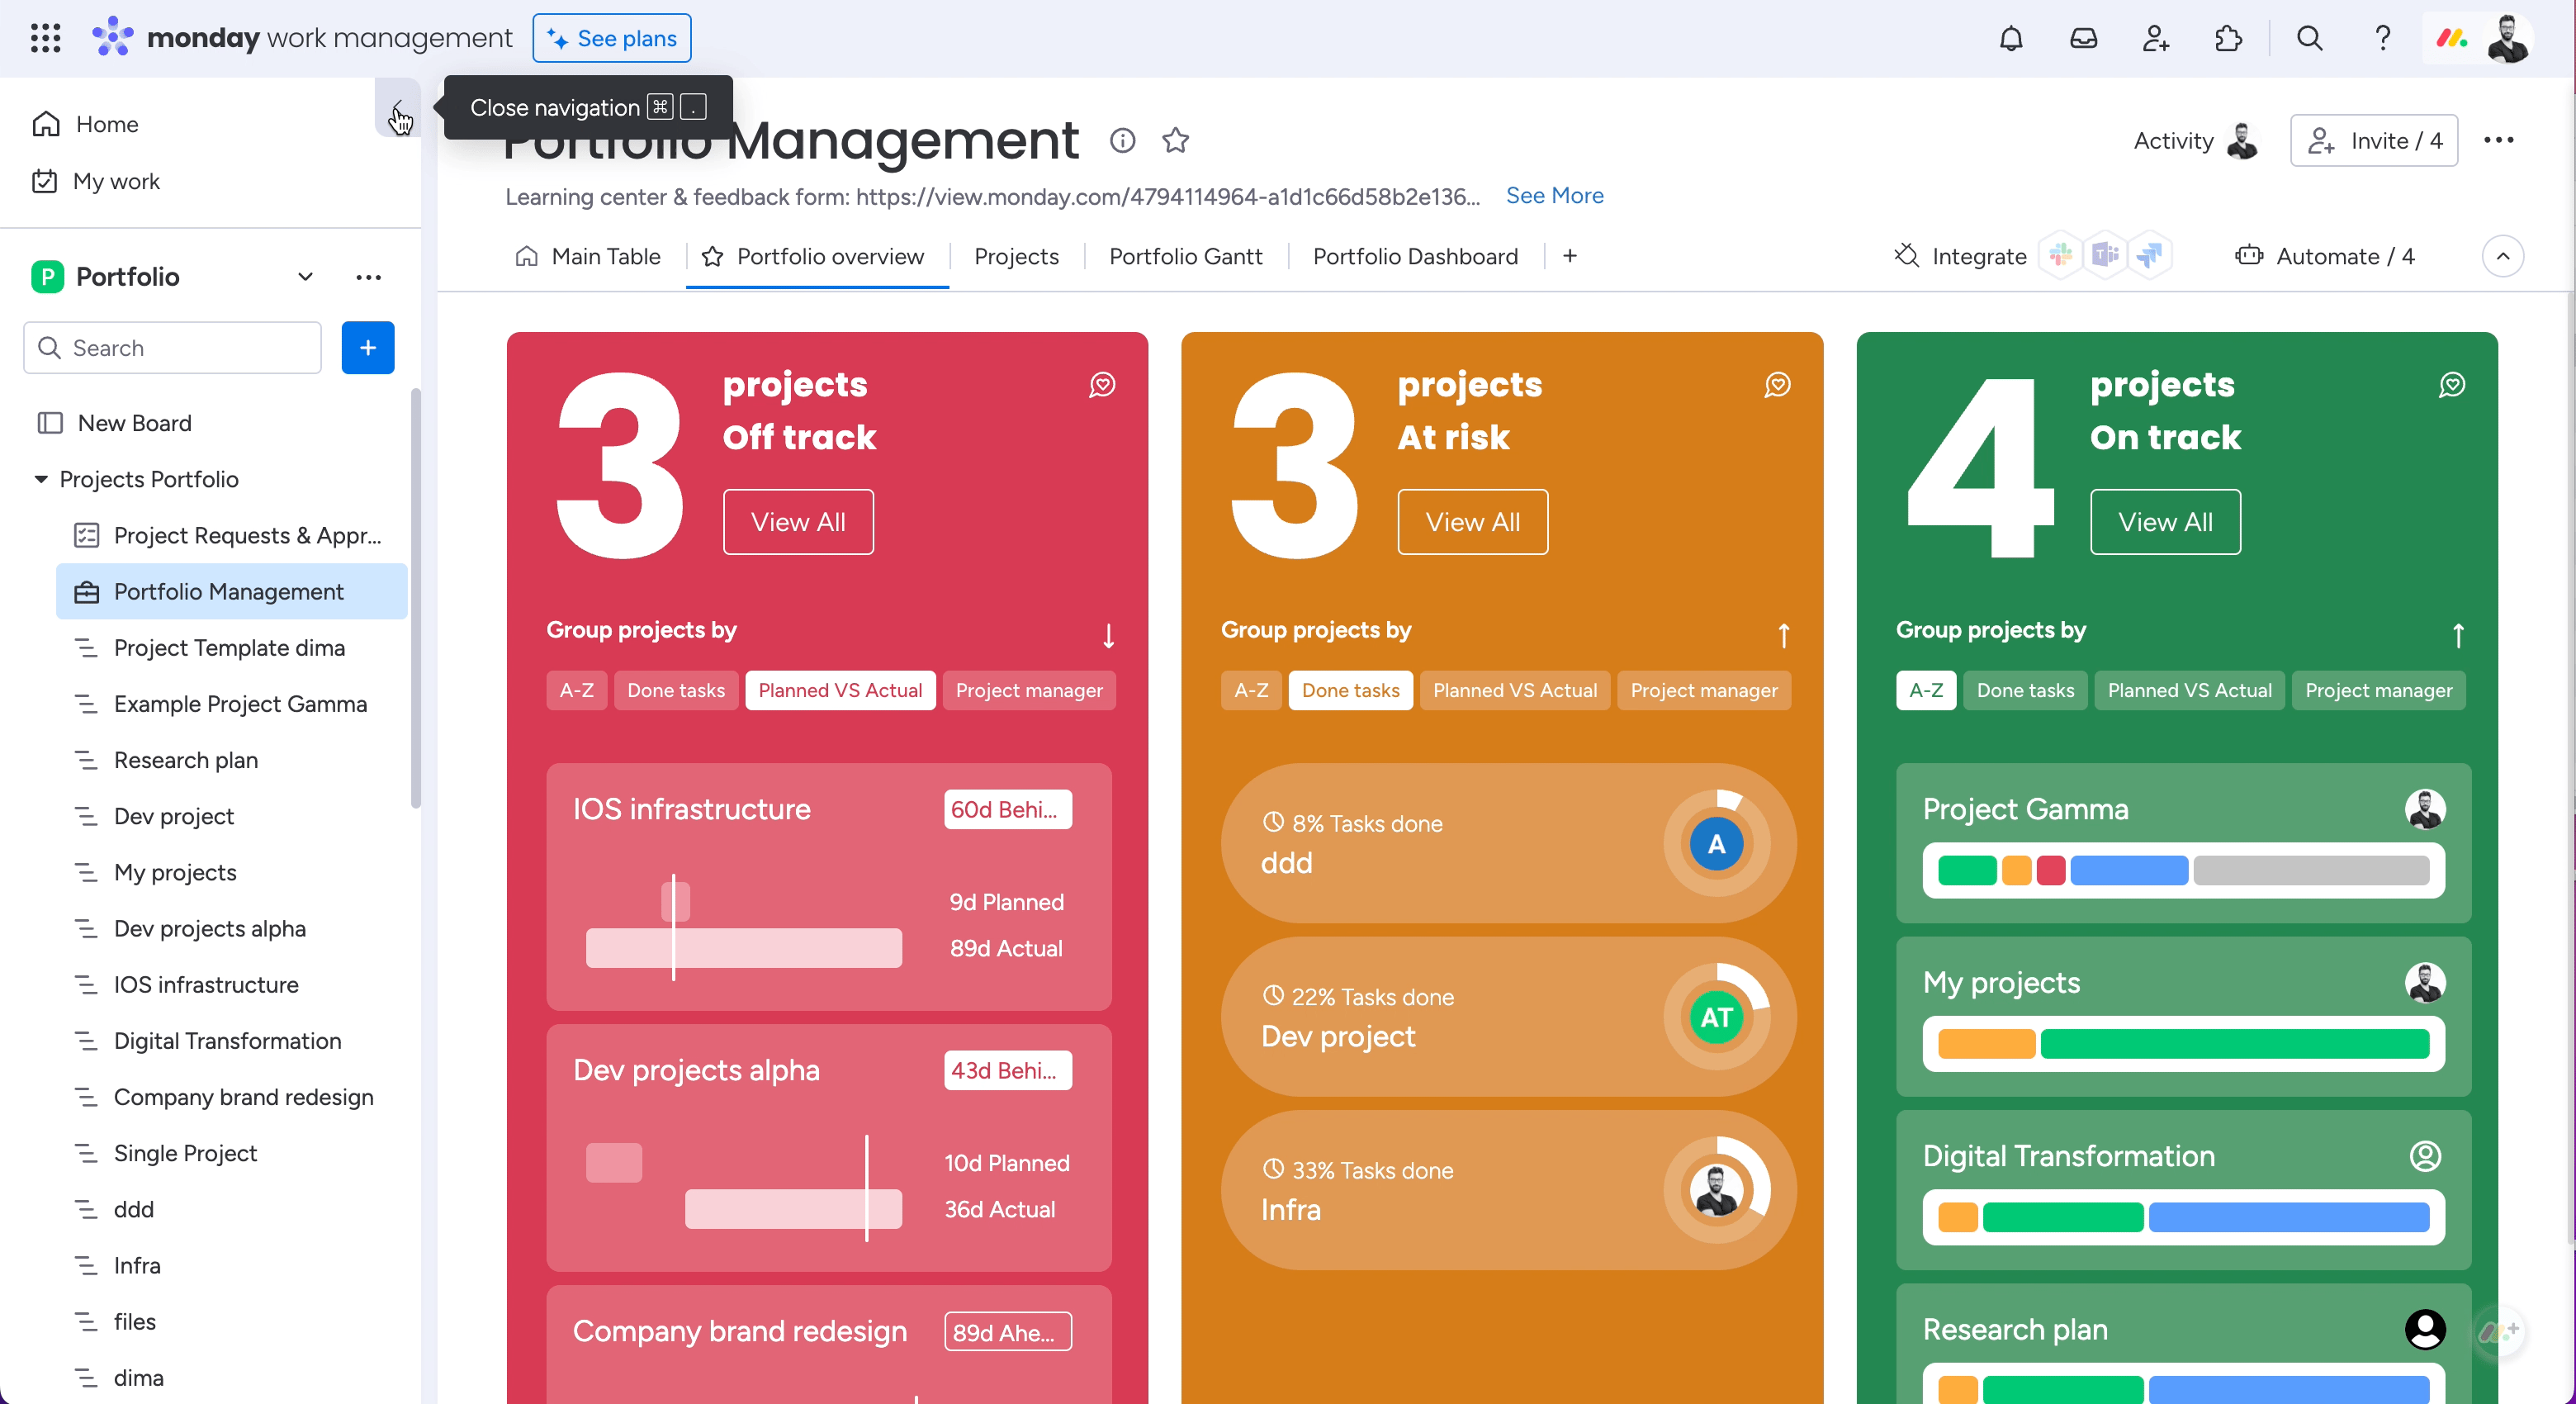2576x1404 pixels.
Task: Click Project Gamma status progress bar
Action: 2183,870
